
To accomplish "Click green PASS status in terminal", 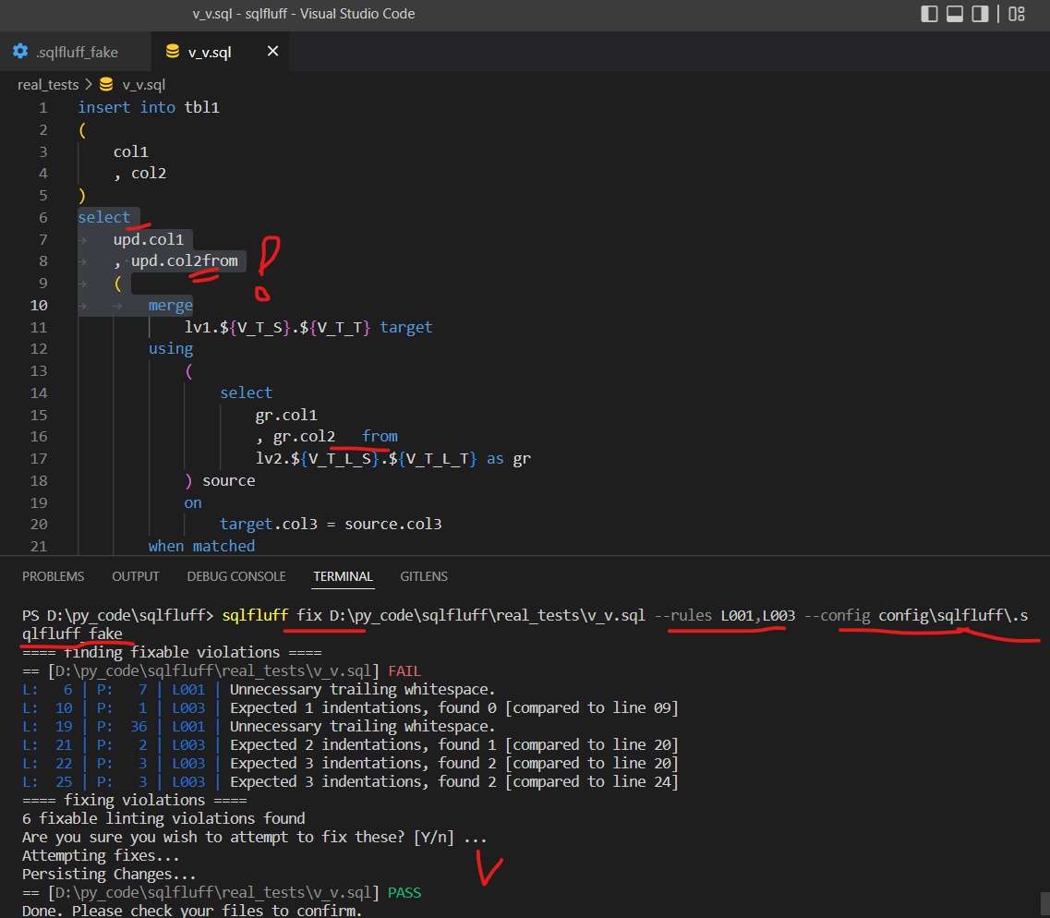I will coord(404,892).
